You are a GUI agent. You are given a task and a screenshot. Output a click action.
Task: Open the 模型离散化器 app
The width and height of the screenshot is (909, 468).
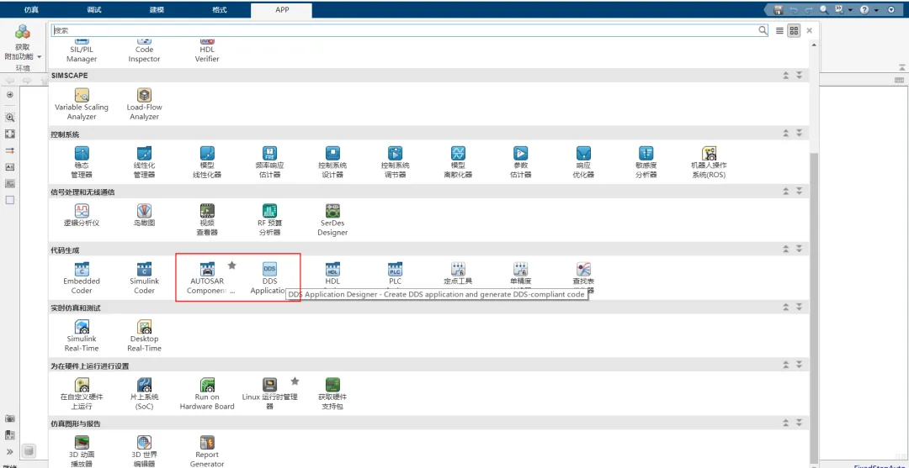[458, 161]
